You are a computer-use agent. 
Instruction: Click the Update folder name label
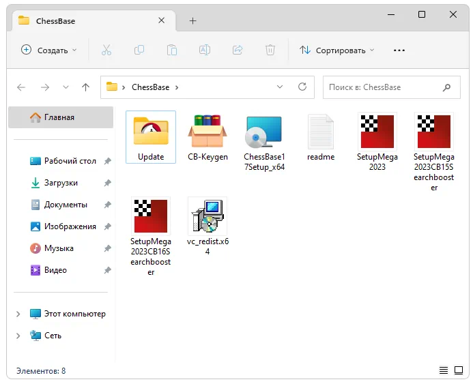pyautogui.click(x=151, y=157)
